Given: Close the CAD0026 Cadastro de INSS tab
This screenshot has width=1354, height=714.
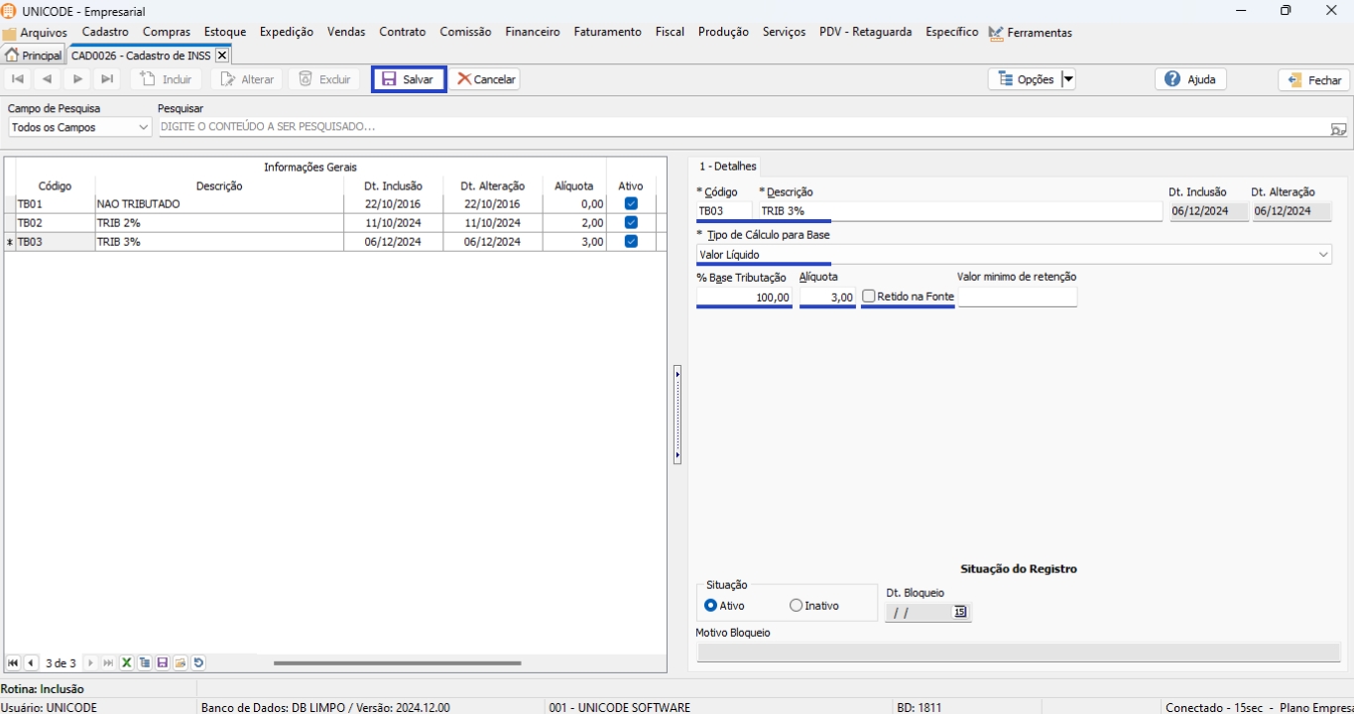Looking at the screenshot, I should (x=222, y=56).
